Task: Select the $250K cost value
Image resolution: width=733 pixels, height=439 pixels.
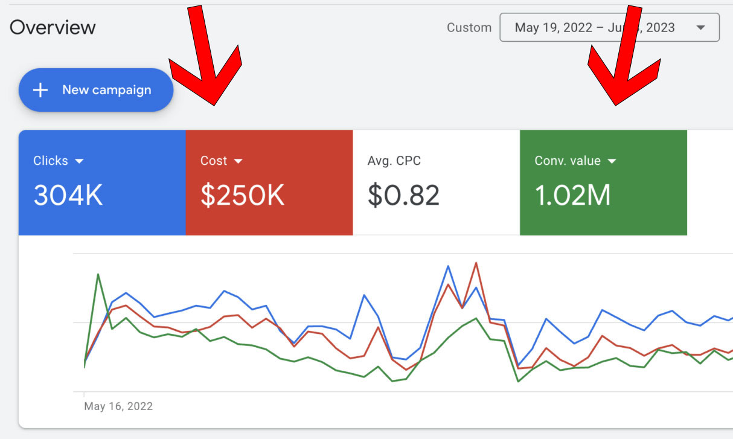Action: coord(242,195)
